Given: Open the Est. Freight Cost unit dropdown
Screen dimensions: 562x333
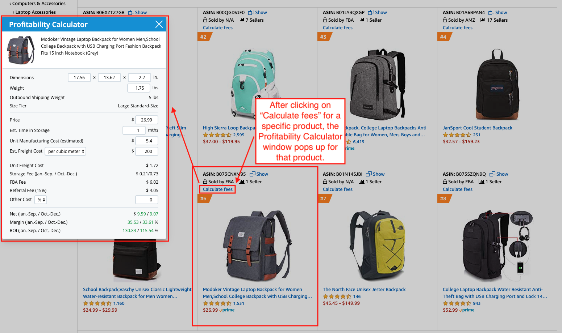Looking at the screenshot, I should [x=66, y=151].
